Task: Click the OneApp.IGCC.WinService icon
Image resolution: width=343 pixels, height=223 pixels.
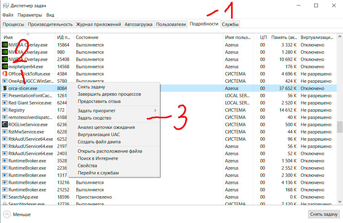Action: (5, 81)
